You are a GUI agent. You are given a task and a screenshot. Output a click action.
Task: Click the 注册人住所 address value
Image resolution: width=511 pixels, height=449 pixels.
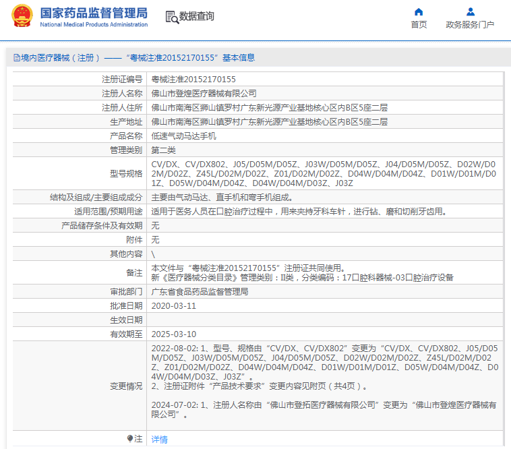(x=270, y=107)
